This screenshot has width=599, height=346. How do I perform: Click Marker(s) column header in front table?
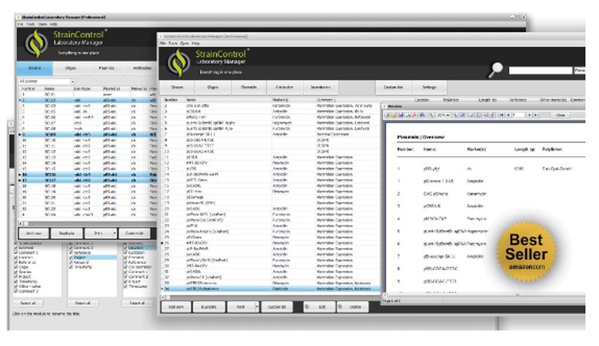click(280, 100)
